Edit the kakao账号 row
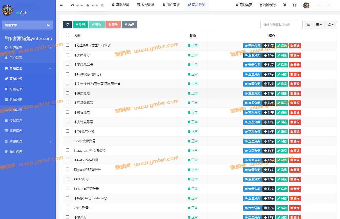The height and width of the screenshot is (219, 340). pos(282,179)
